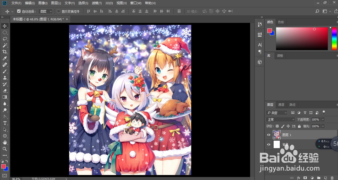Select the Polygon shape tool
Viewport: 338px width, 180px height.
[x=5, y=136]
